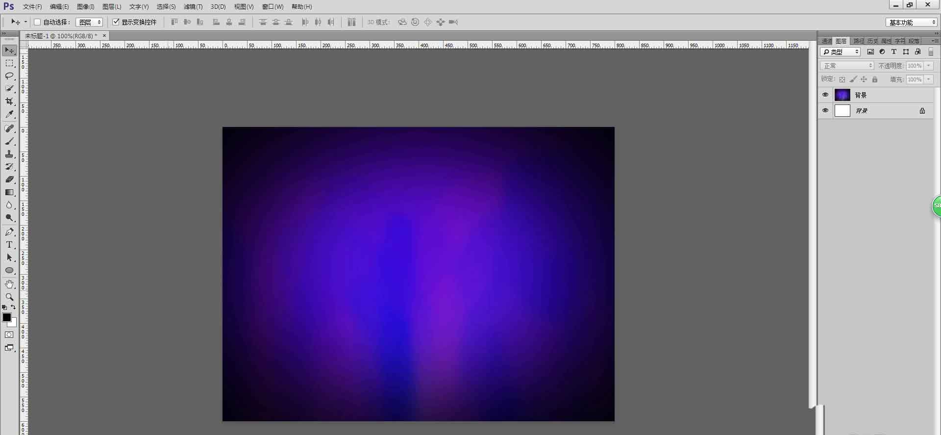Filter layers by shape layers icon
Viewport: 941px width, 435px height.
(x=906, y=51)
